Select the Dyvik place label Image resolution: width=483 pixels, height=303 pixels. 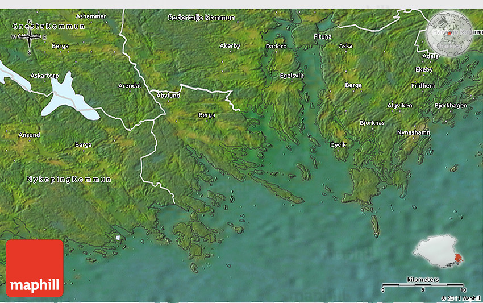tap(338, 145)
